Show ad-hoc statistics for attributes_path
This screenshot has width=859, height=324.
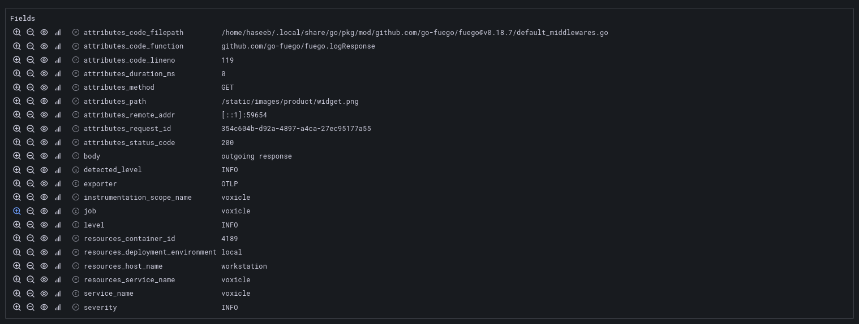pos(58,102)
